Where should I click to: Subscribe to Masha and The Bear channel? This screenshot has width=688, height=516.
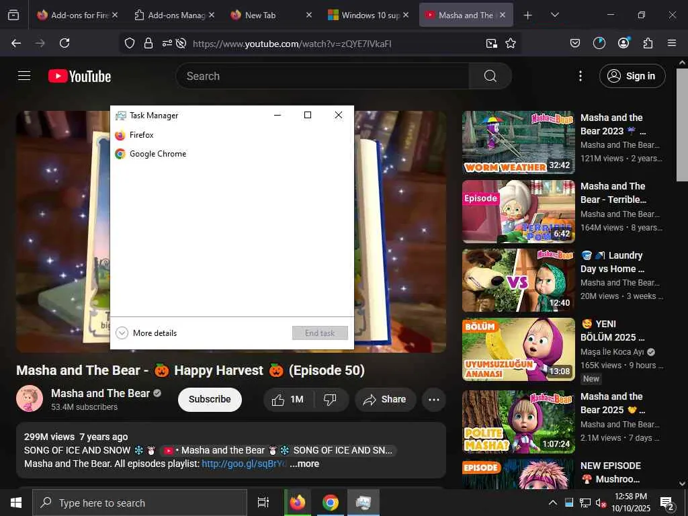(210, 399)
